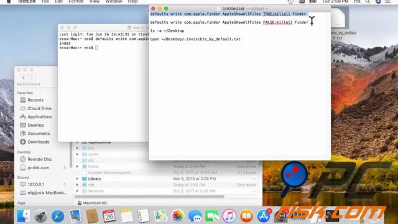Select 127.0.0.1 under Shared
This screenshot has height=224, width=398.
coord(36,184)
